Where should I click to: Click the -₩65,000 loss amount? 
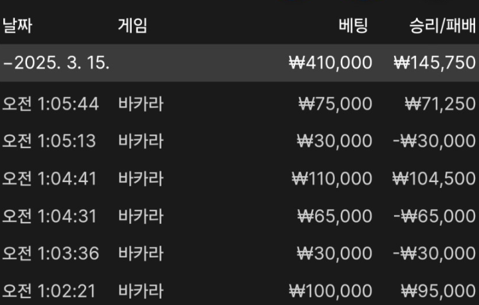[x=434, y=216]
